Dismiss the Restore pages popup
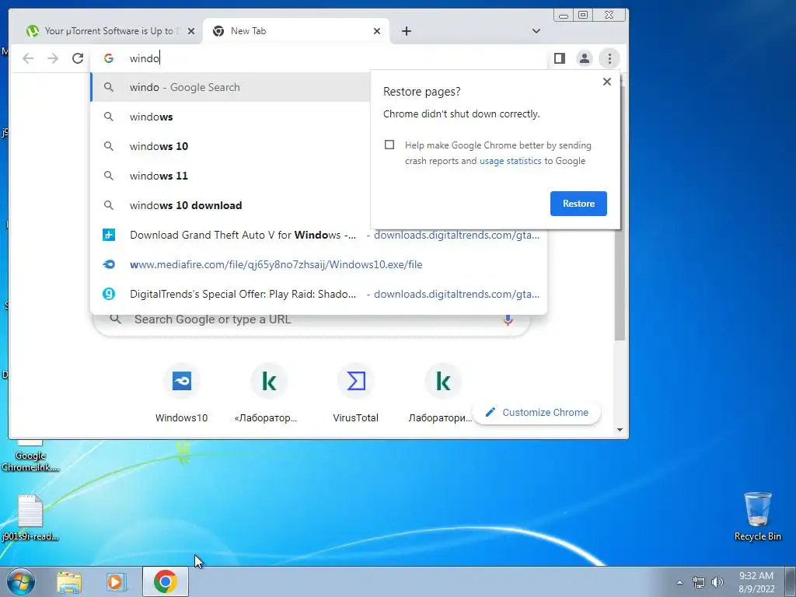Screen dimensions: 796x597 [606, 81]
